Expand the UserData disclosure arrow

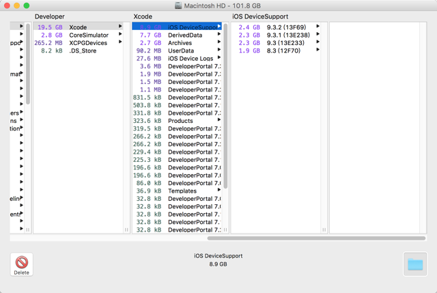(x=219, y=50)
